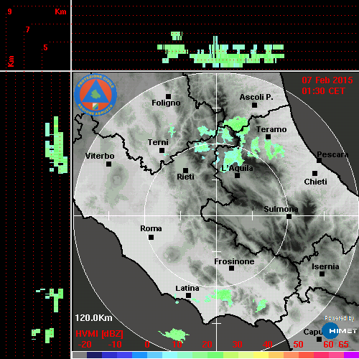Click the Ascoli P. city marker
This screenshot has height=359, width=359.
[x=255, y=105]
